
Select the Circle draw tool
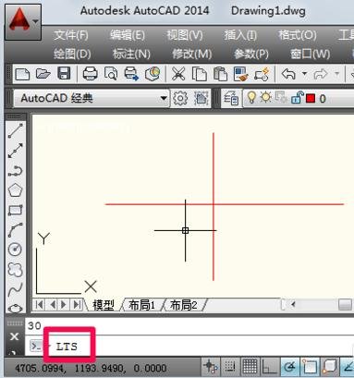pyautogui.click(x=15, y=250)
